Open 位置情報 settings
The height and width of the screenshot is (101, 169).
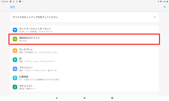click(84, 78)
